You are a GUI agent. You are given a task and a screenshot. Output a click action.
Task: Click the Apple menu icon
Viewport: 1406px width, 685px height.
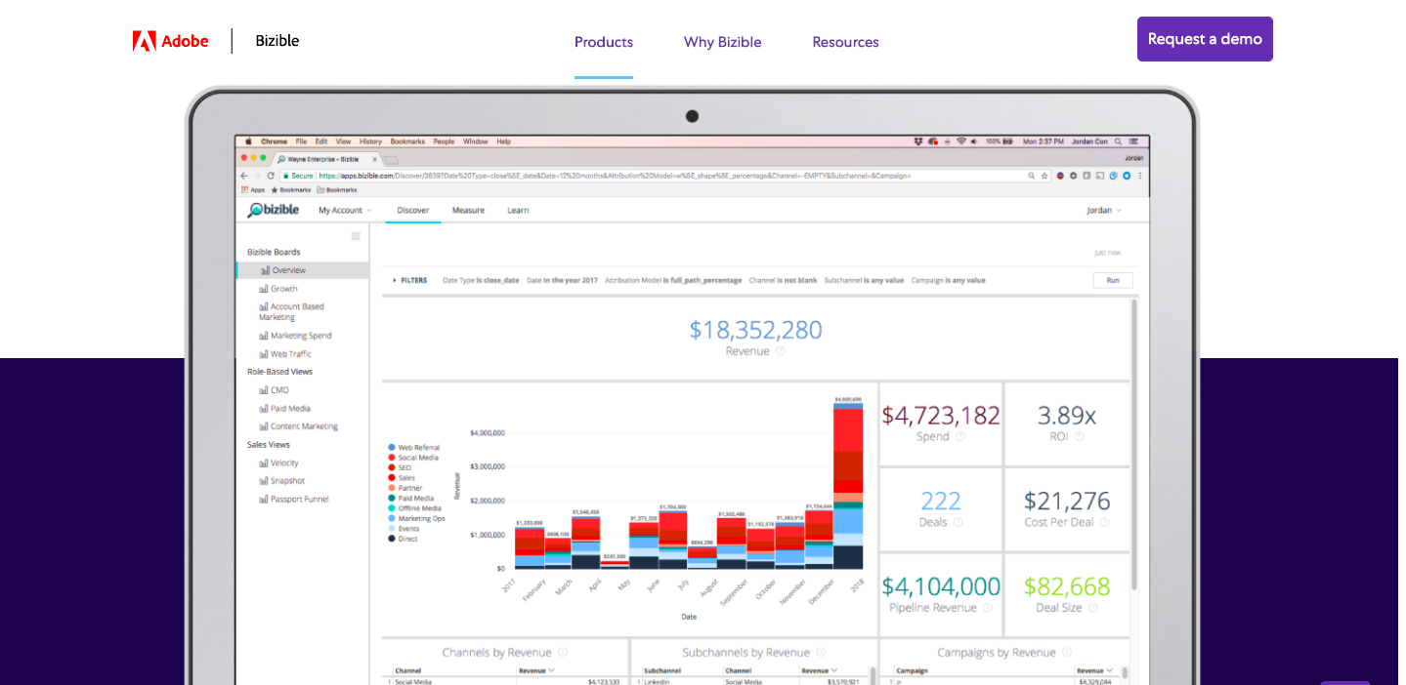[248, 141]
